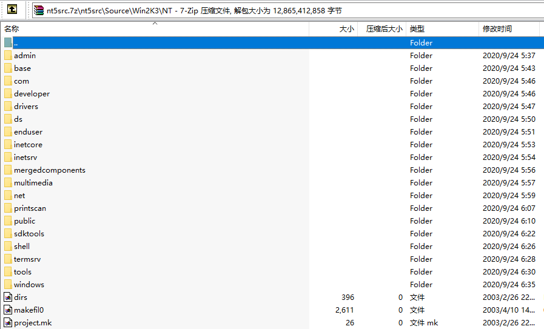The height and width of the screenshot is (329, 544).
Task: Click the makefil0 file icon
Action: pos(8,310)
